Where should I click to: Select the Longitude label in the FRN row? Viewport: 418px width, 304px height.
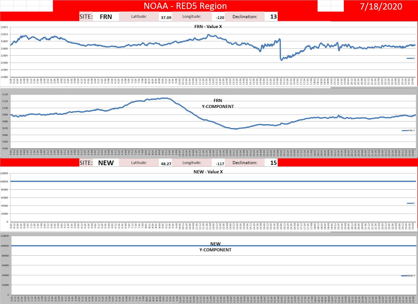(x=192, y=16)
